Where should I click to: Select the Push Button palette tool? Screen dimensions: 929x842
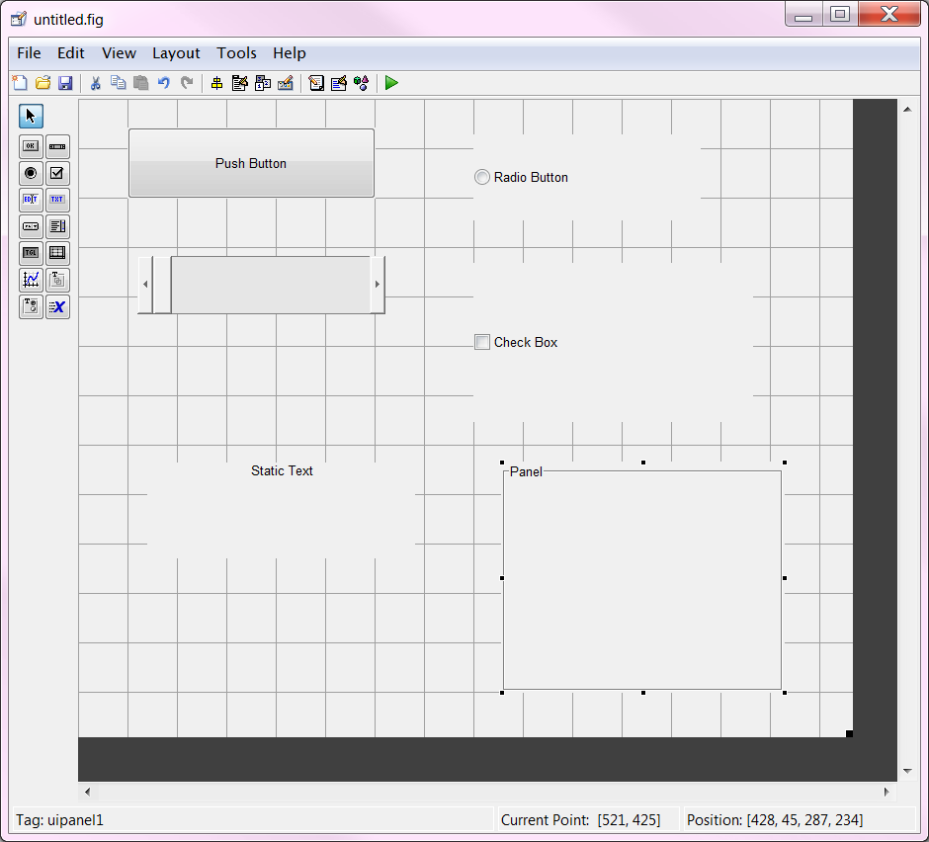(31, 146)
